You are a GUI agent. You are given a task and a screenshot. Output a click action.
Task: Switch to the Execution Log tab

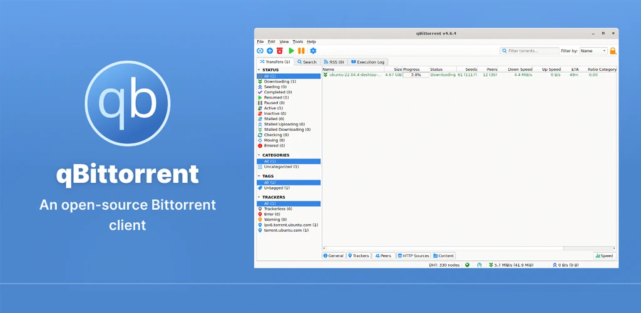(x=367, y=62)
